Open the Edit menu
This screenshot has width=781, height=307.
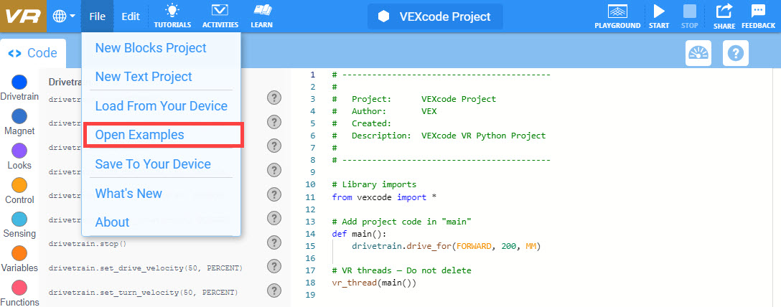click(x=131, y=16)
